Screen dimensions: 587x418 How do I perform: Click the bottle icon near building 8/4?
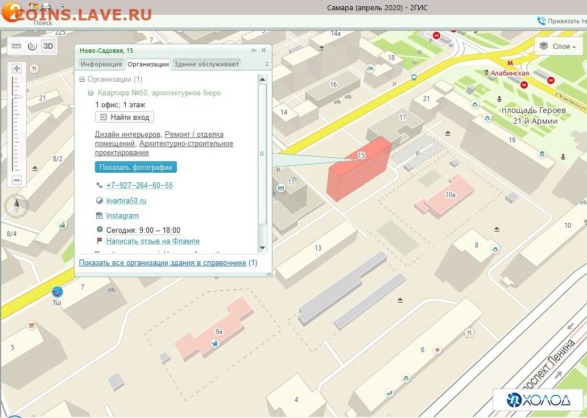click(x=63, y=225)
